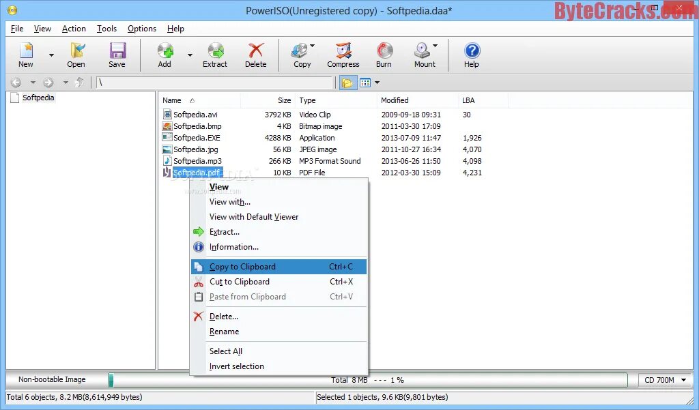
Task: Open the File menu
Action: (x=17, y=29)
